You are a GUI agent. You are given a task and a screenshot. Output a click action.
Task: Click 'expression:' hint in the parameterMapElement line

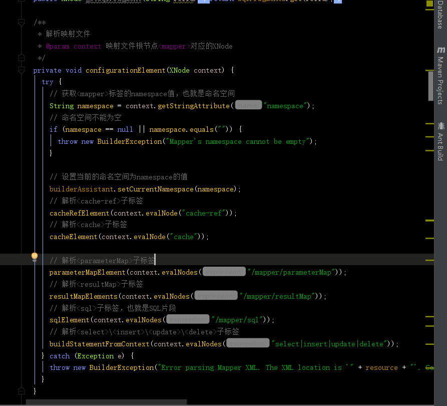(224, 272)
